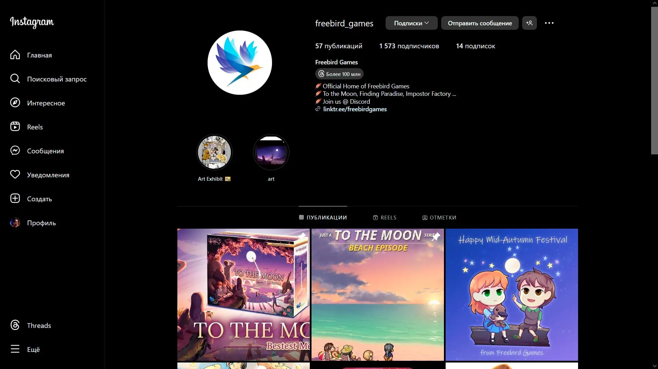
Task: Switch to the ОТМЕТКИ tab
Action: pyautogui.click(x=439, y=218)
